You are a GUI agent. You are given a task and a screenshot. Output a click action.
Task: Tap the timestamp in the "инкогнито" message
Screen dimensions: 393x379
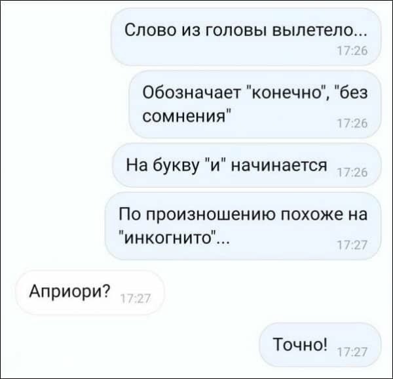[x=352, y=245]
